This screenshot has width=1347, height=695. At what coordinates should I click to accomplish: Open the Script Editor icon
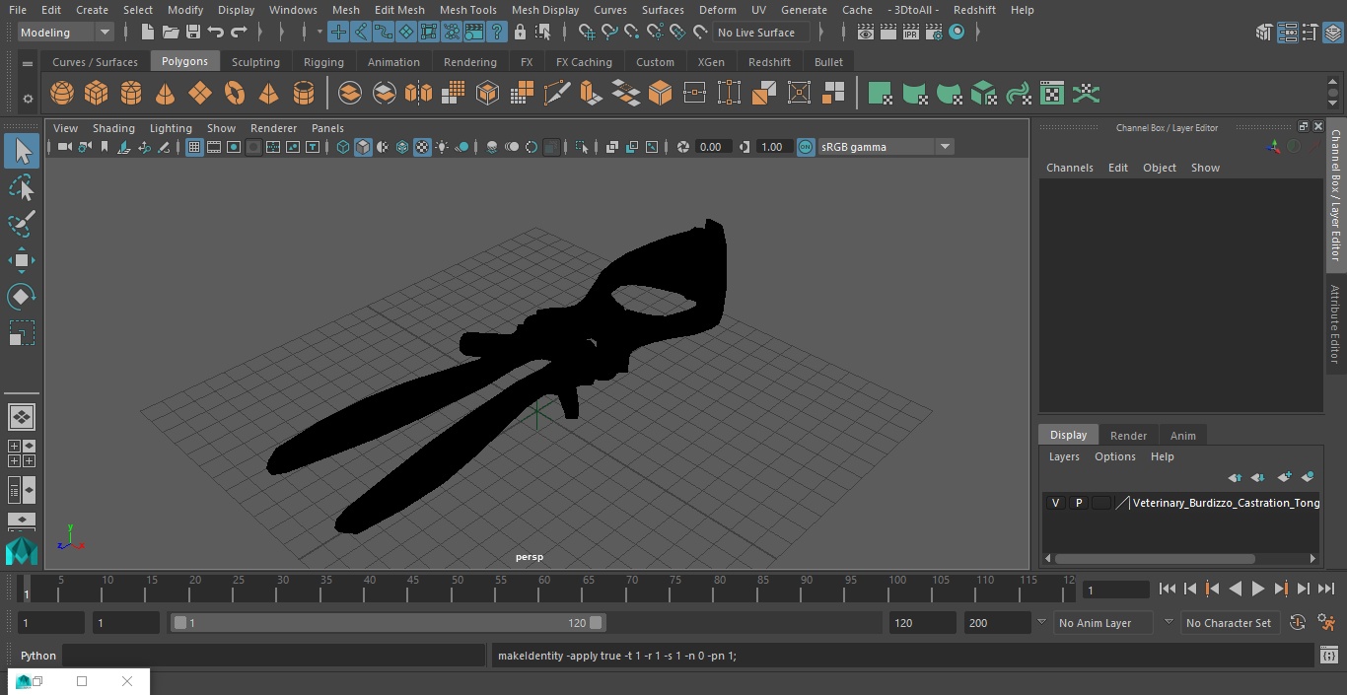coord(1329,655)
